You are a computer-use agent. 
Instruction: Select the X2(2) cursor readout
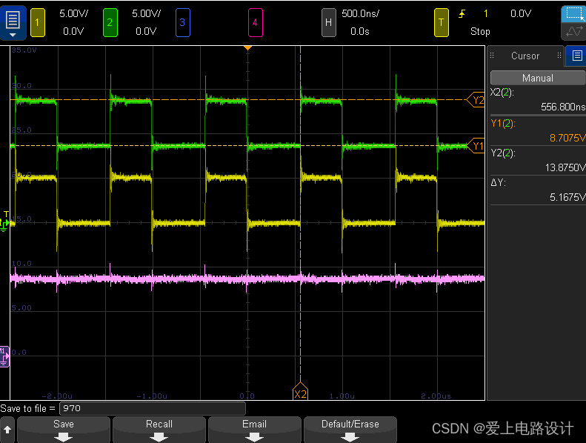click(537, 100)
